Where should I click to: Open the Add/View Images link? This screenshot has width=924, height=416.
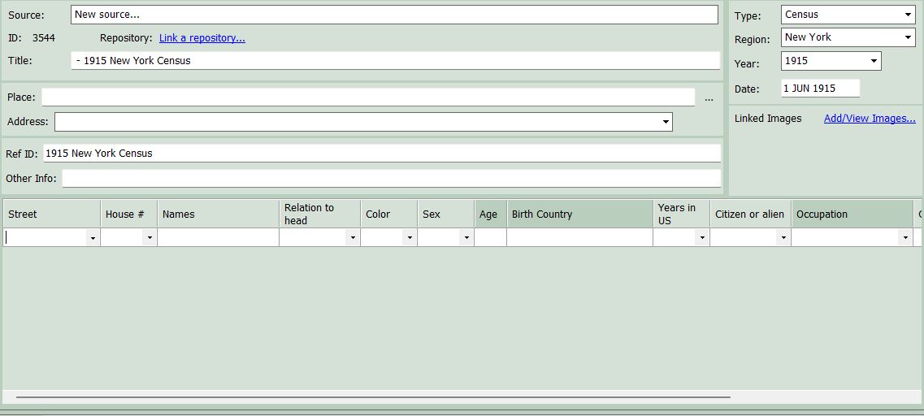tap(870, 119)
